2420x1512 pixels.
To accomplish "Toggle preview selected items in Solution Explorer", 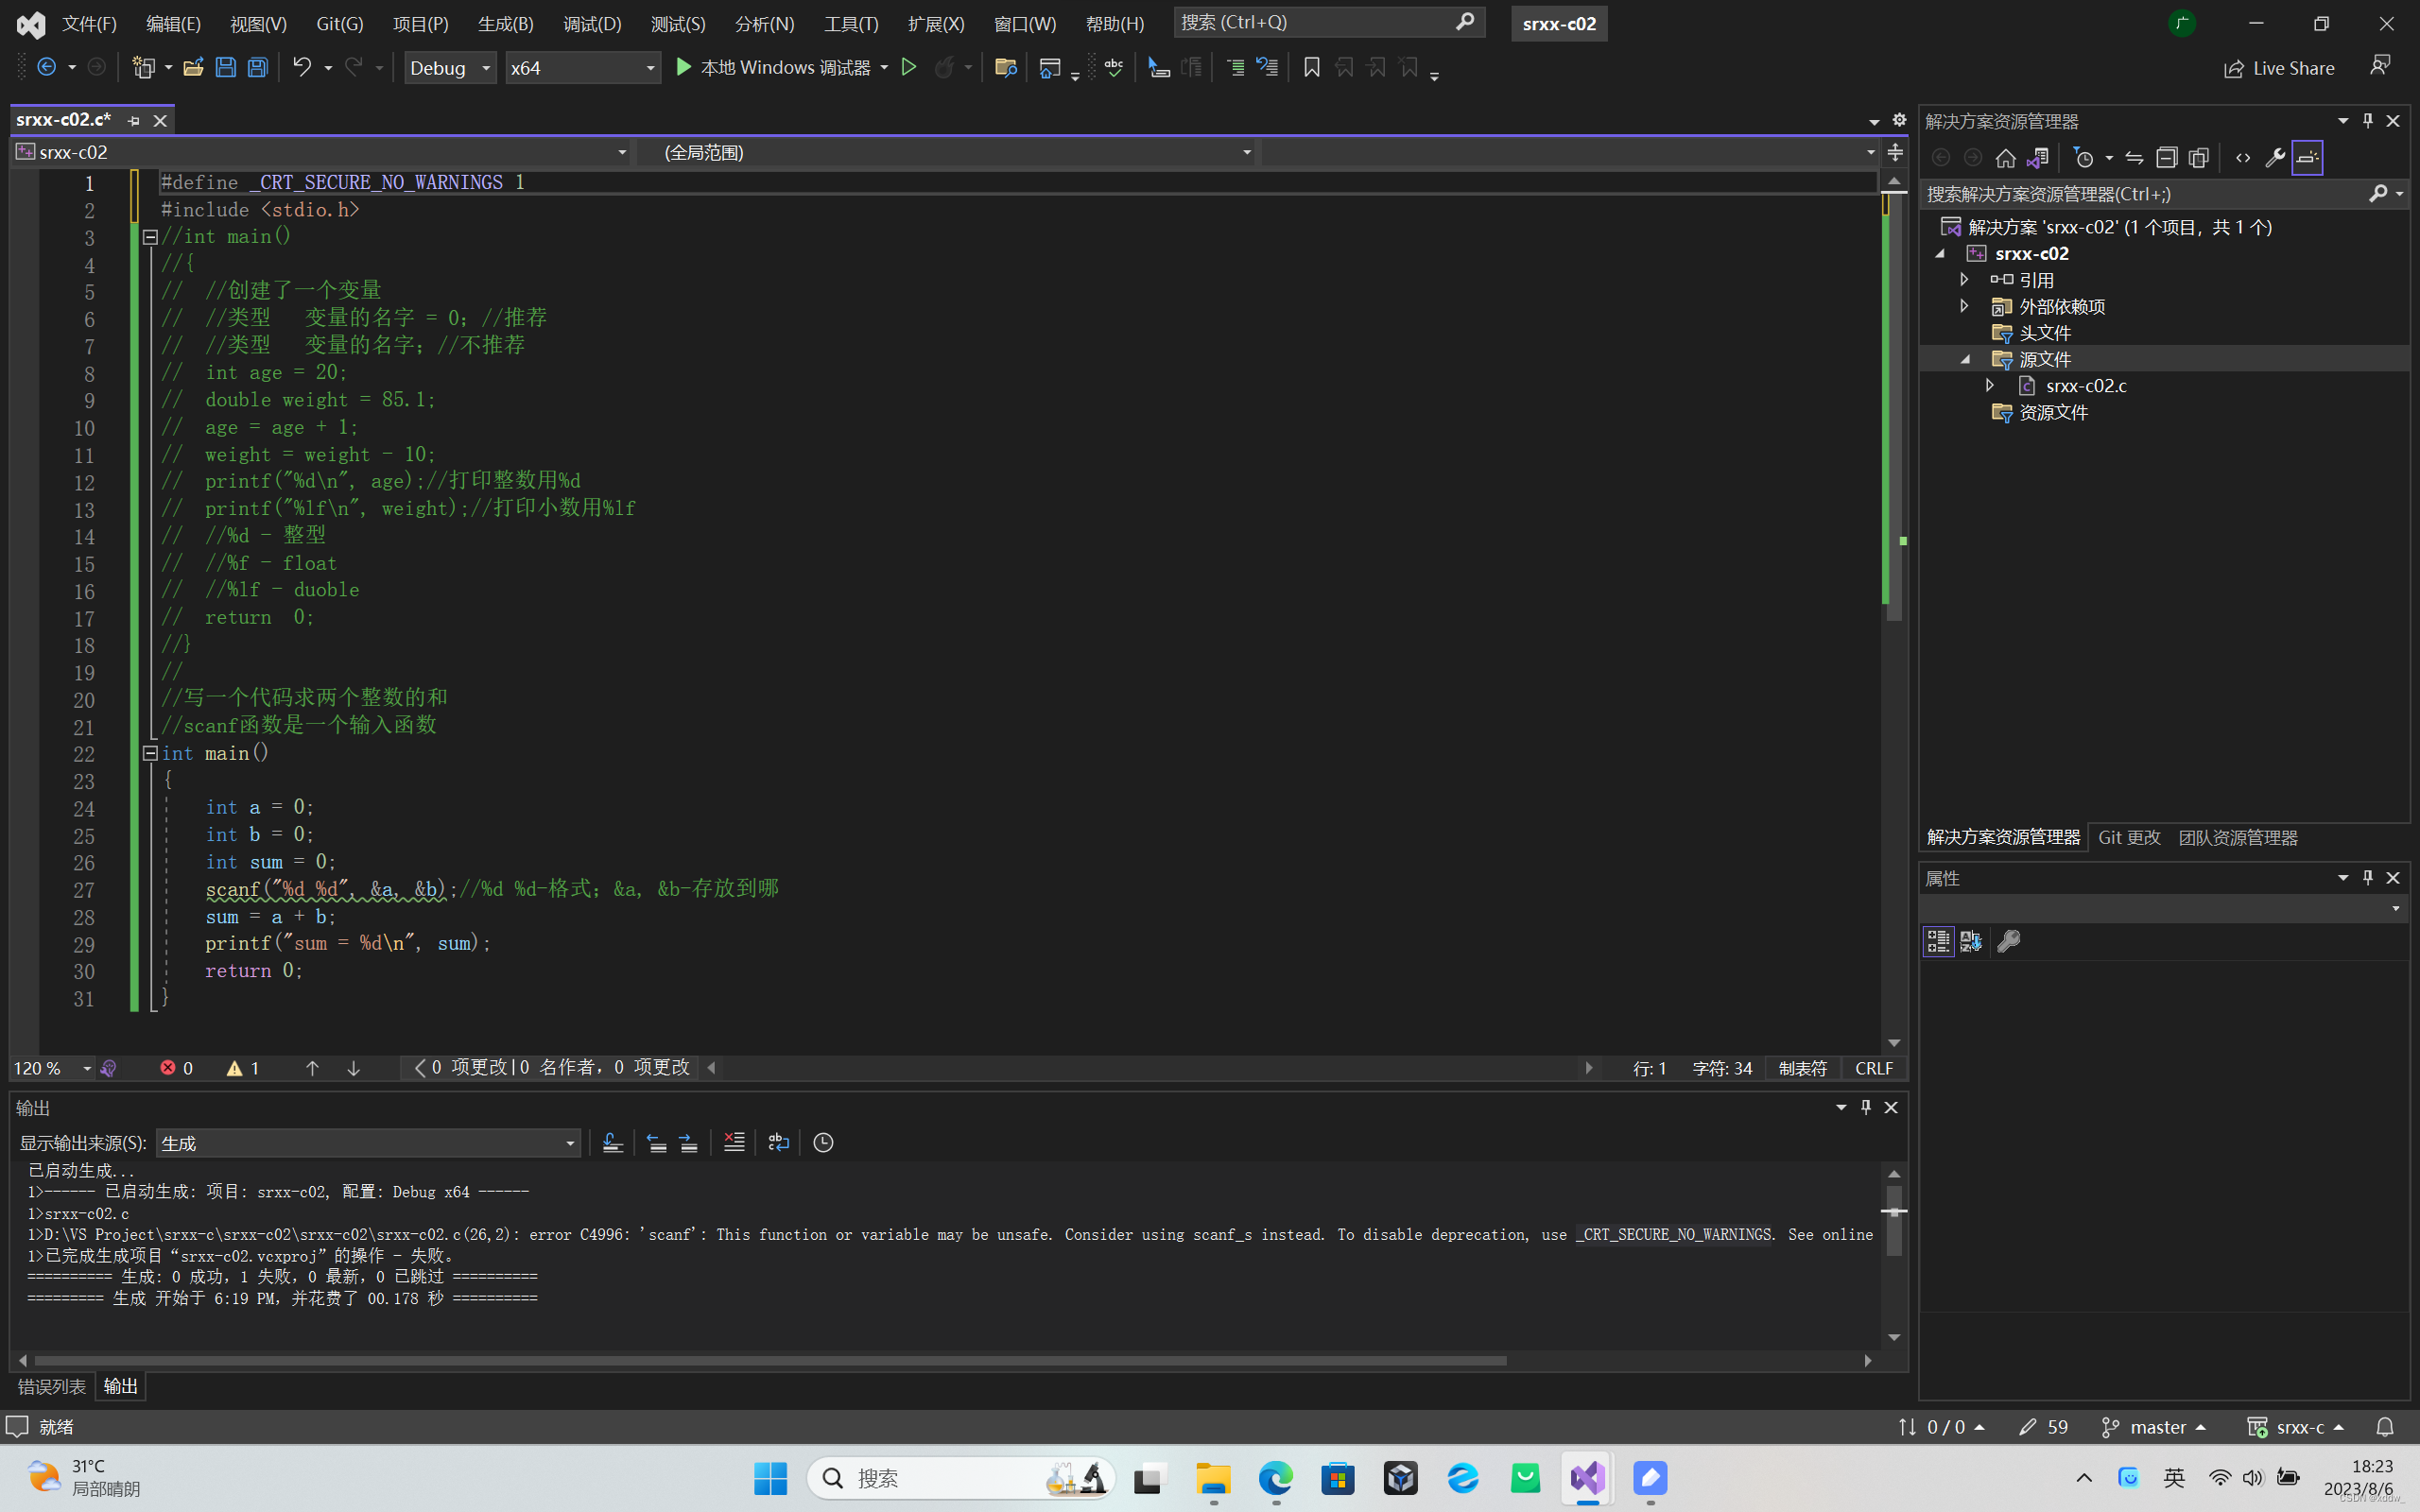I will (x=2307, y=158).
